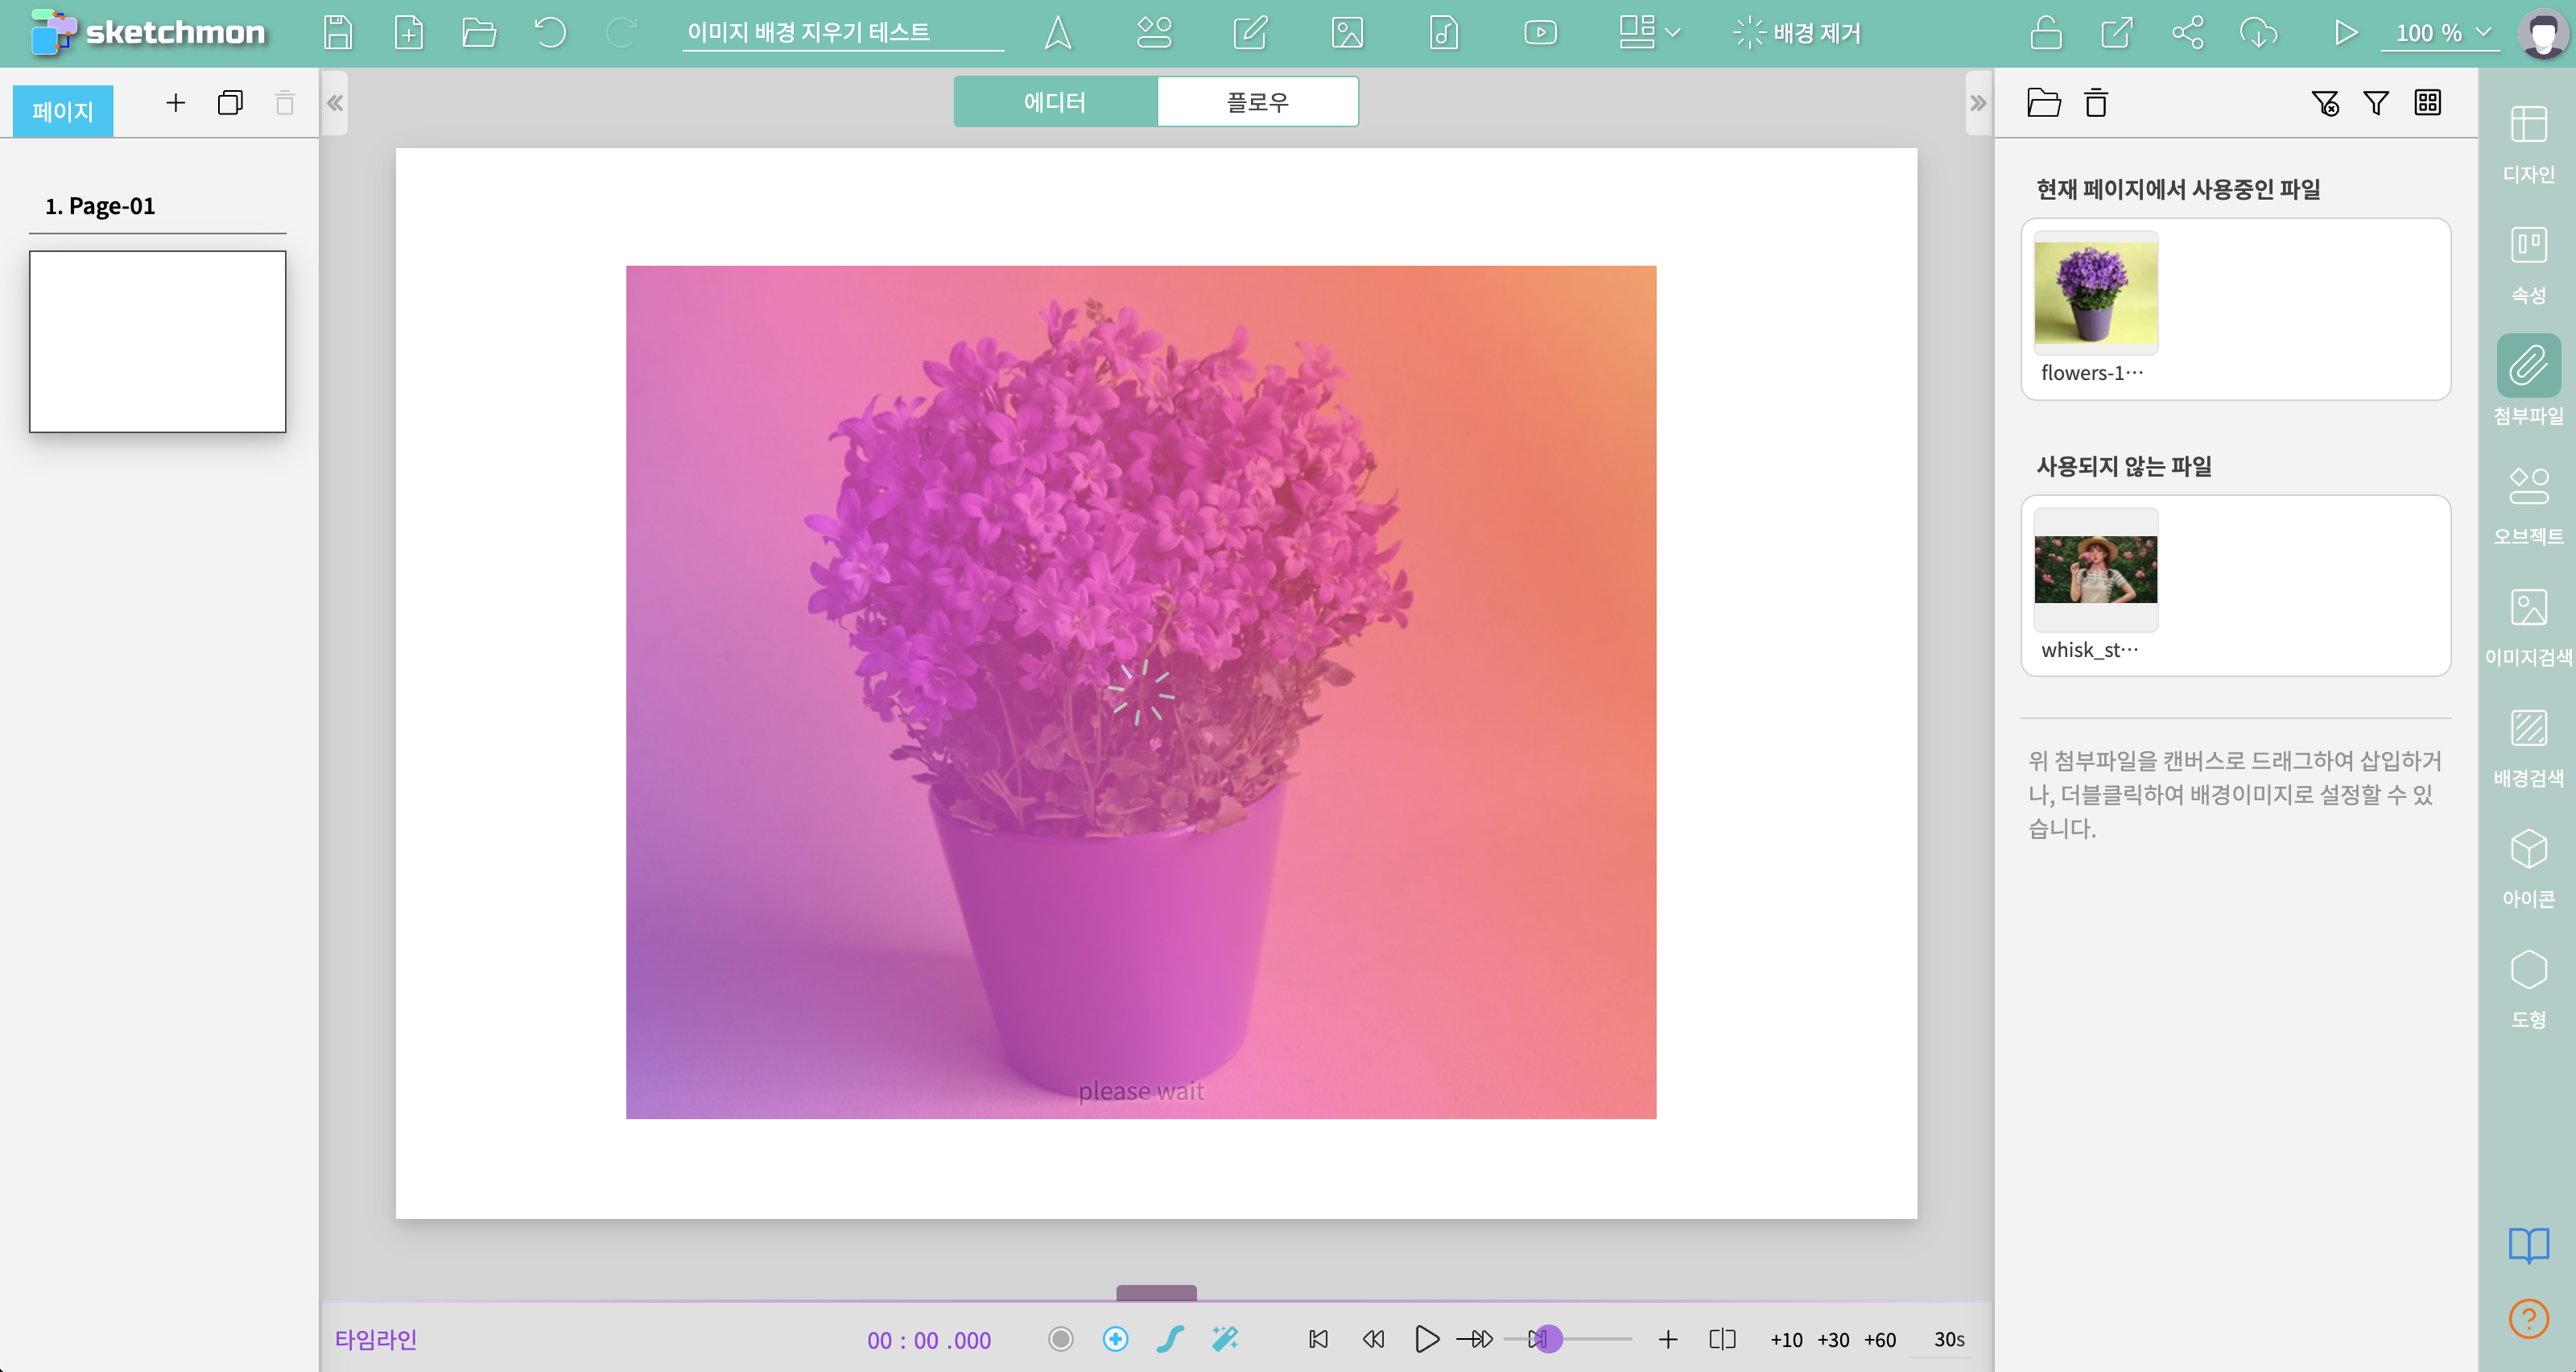The height and width of the screenshot is (1372, 2576).
Task: Toggle grid view in attachments panel
Action: pos(2427,103)
